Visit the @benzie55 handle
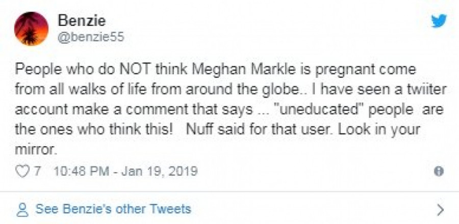 point(92,38)
